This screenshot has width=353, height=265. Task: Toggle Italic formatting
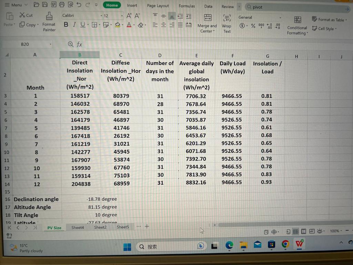point(74,24)
